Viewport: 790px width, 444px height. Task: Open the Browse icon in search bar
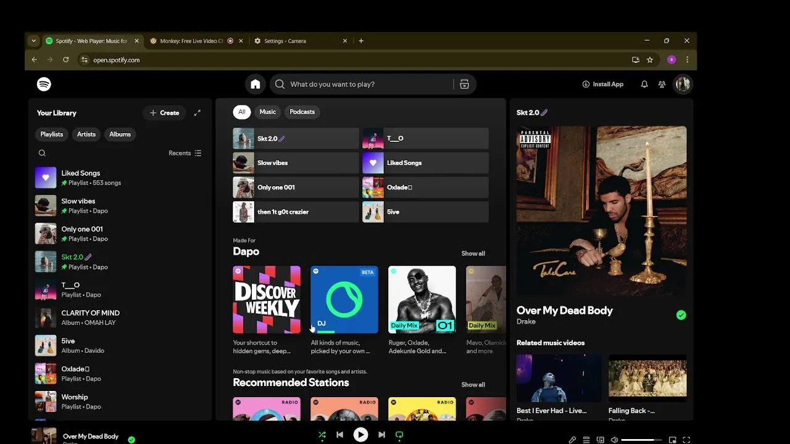[x=465, y=84]
